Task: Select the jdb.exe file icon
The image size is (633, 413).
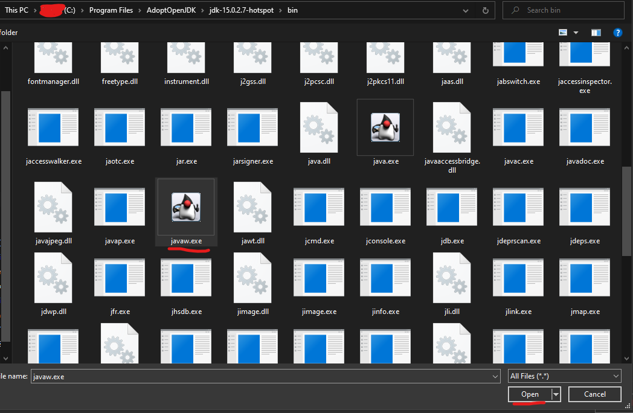Action: [x=452, y=206]
